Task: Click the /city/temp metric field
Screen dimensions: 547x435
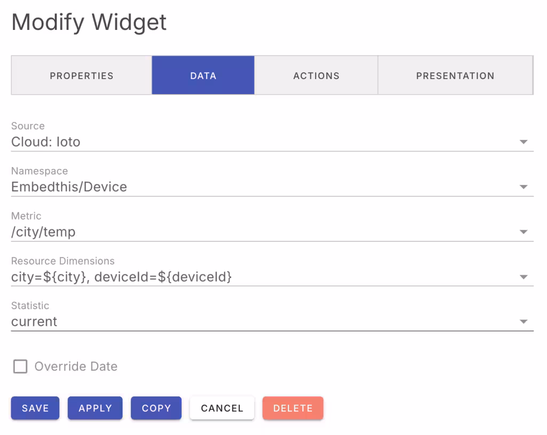Action: coord(43,232)
